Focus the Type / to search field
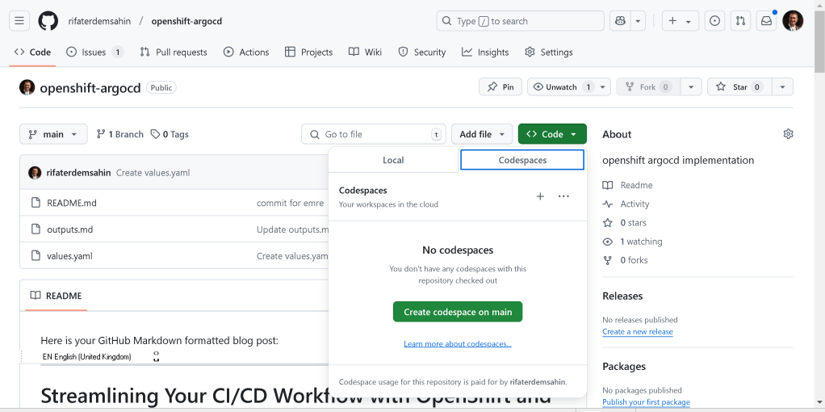 point(521,21)
